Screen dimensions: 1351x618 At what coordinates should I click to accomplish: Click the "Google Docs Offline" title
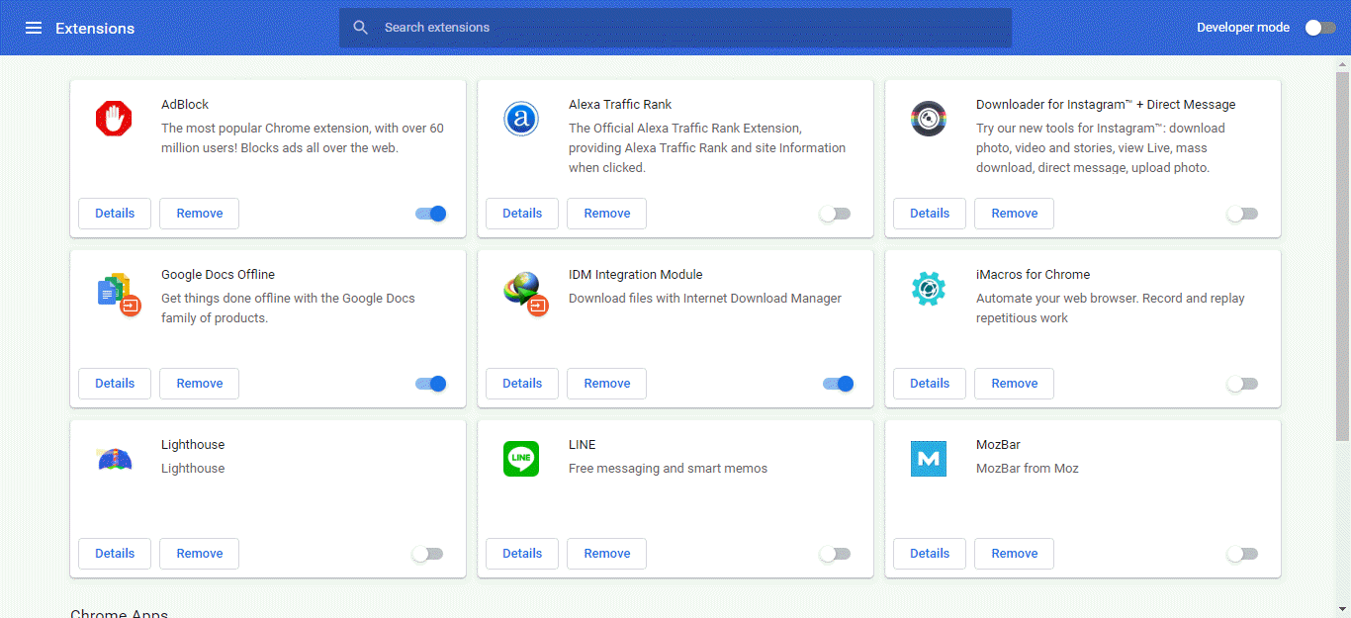coord(218,275)
